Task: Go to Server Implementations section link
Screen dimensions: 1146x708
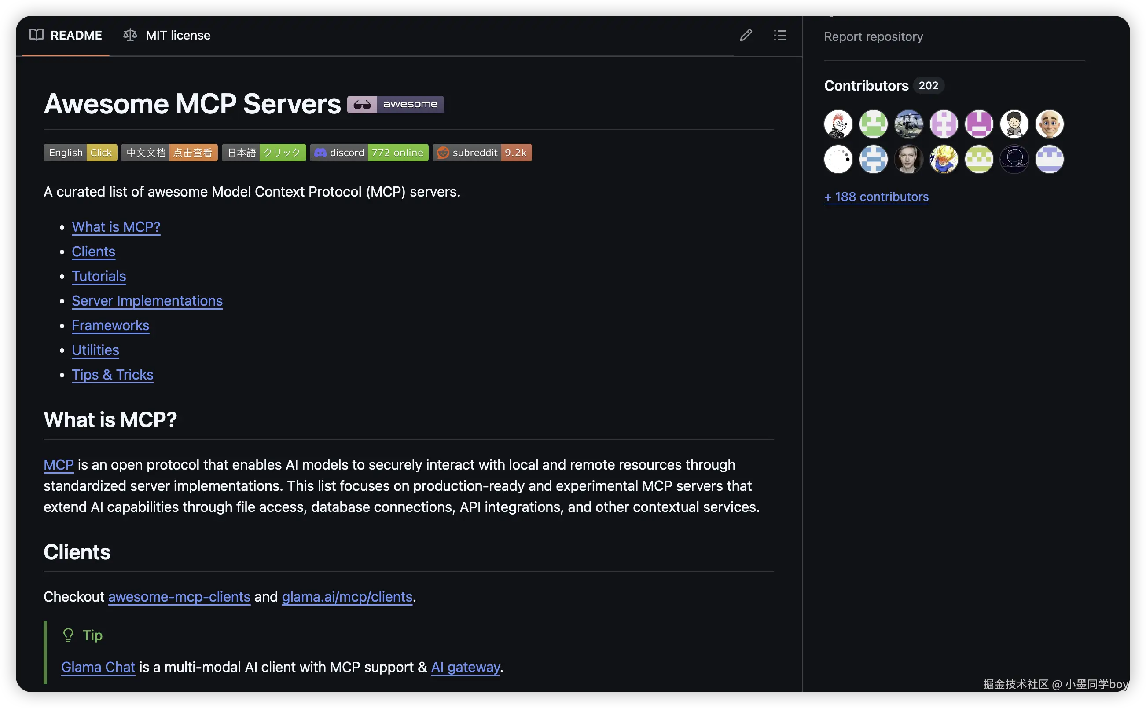Action: [147, 301]
